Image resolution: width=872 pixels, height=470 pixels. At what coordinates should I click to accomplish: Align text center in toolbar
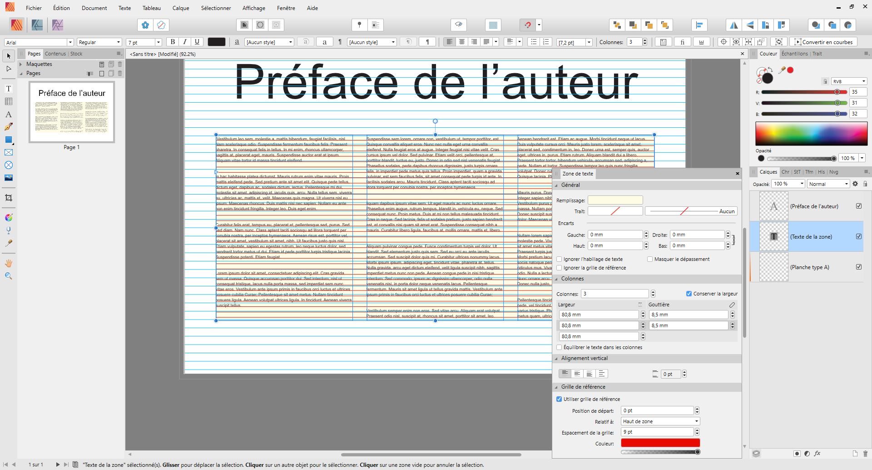[x=462, y=42]
